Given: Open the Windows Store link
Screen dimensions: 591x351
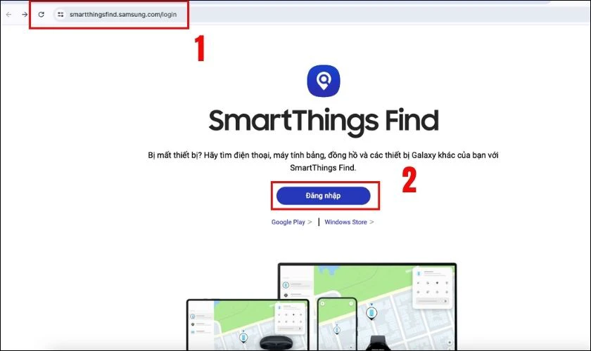Looking at the screenshot, I should (x=349, y=222).
